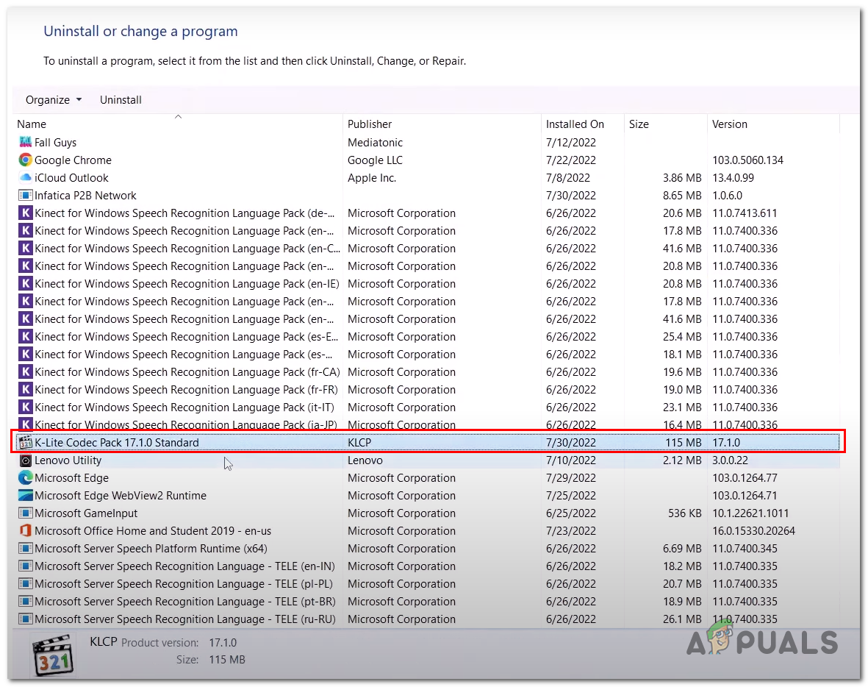Screen dimensions: 868x687
Task: Click the iCloud Outlook cloud icon
Action: [25, 178]
